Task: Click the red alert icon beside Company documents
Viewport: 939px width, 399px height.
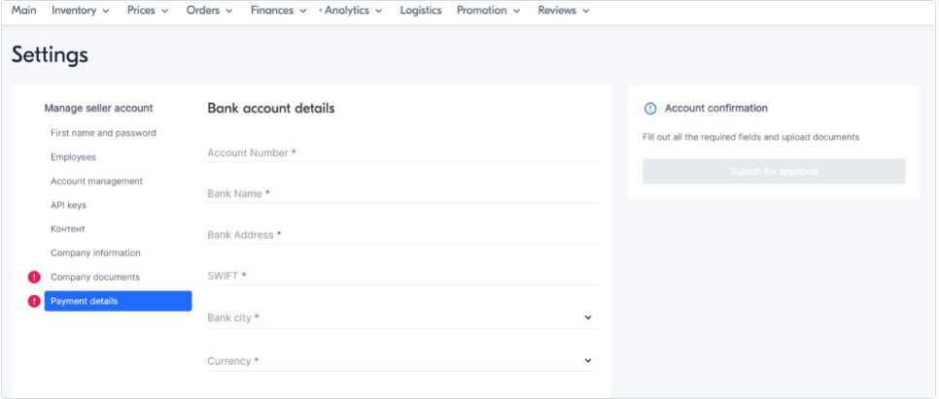Action: pyautogui.click(x=35, y=278)
